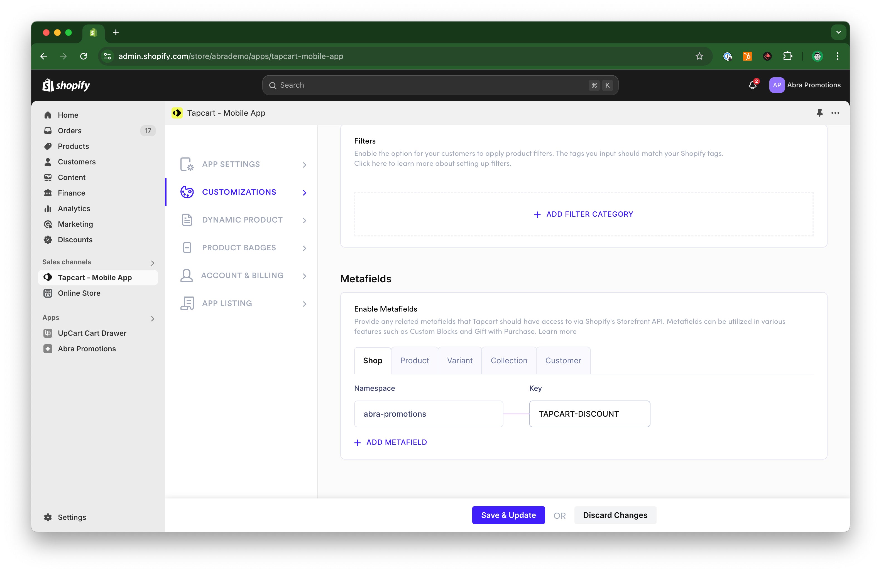Switch to the Shop metafields tab

tap(372, 360)
